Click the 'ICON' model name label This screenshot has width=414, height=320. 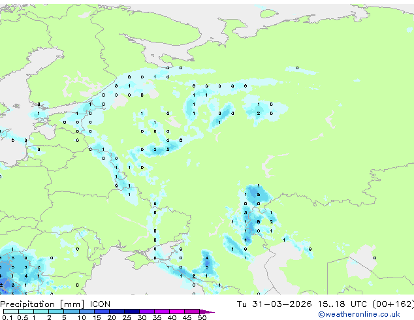click(x=100, y=304)
